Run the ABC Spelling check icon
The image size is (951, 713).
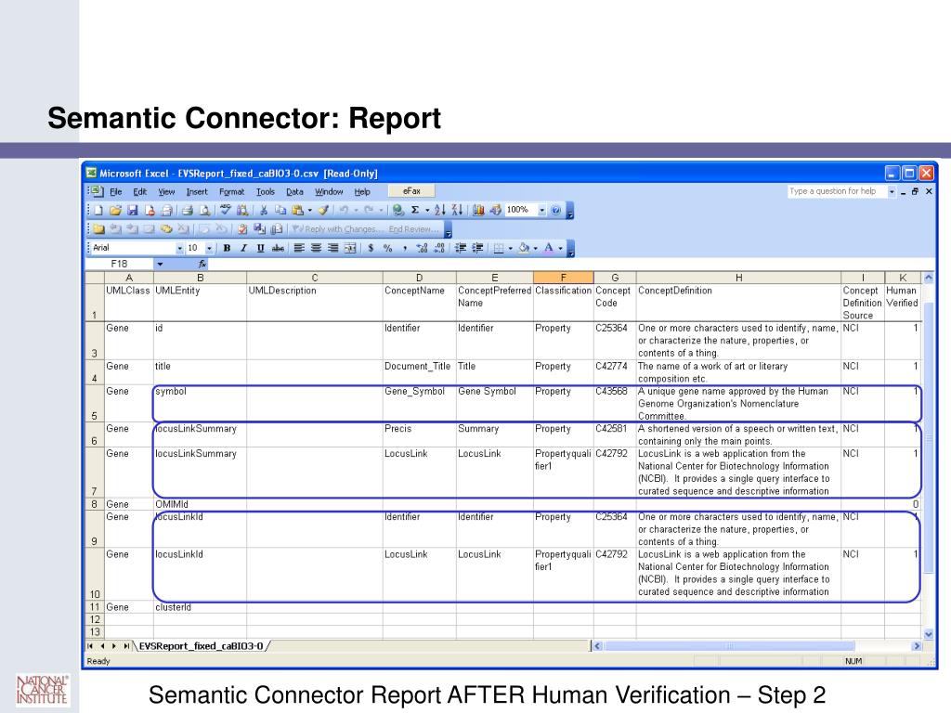226,211
